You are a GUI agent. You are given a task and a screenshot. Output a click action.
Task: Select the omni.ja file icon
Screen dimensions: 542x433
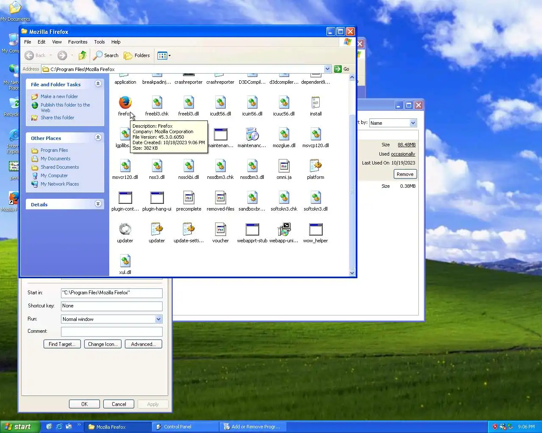284,166
